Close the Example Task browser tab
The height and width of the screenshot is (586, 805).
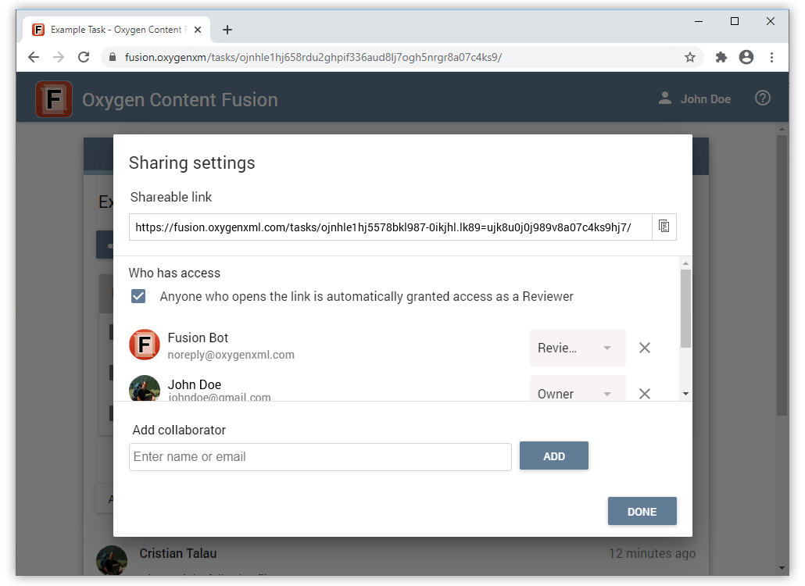198,30
